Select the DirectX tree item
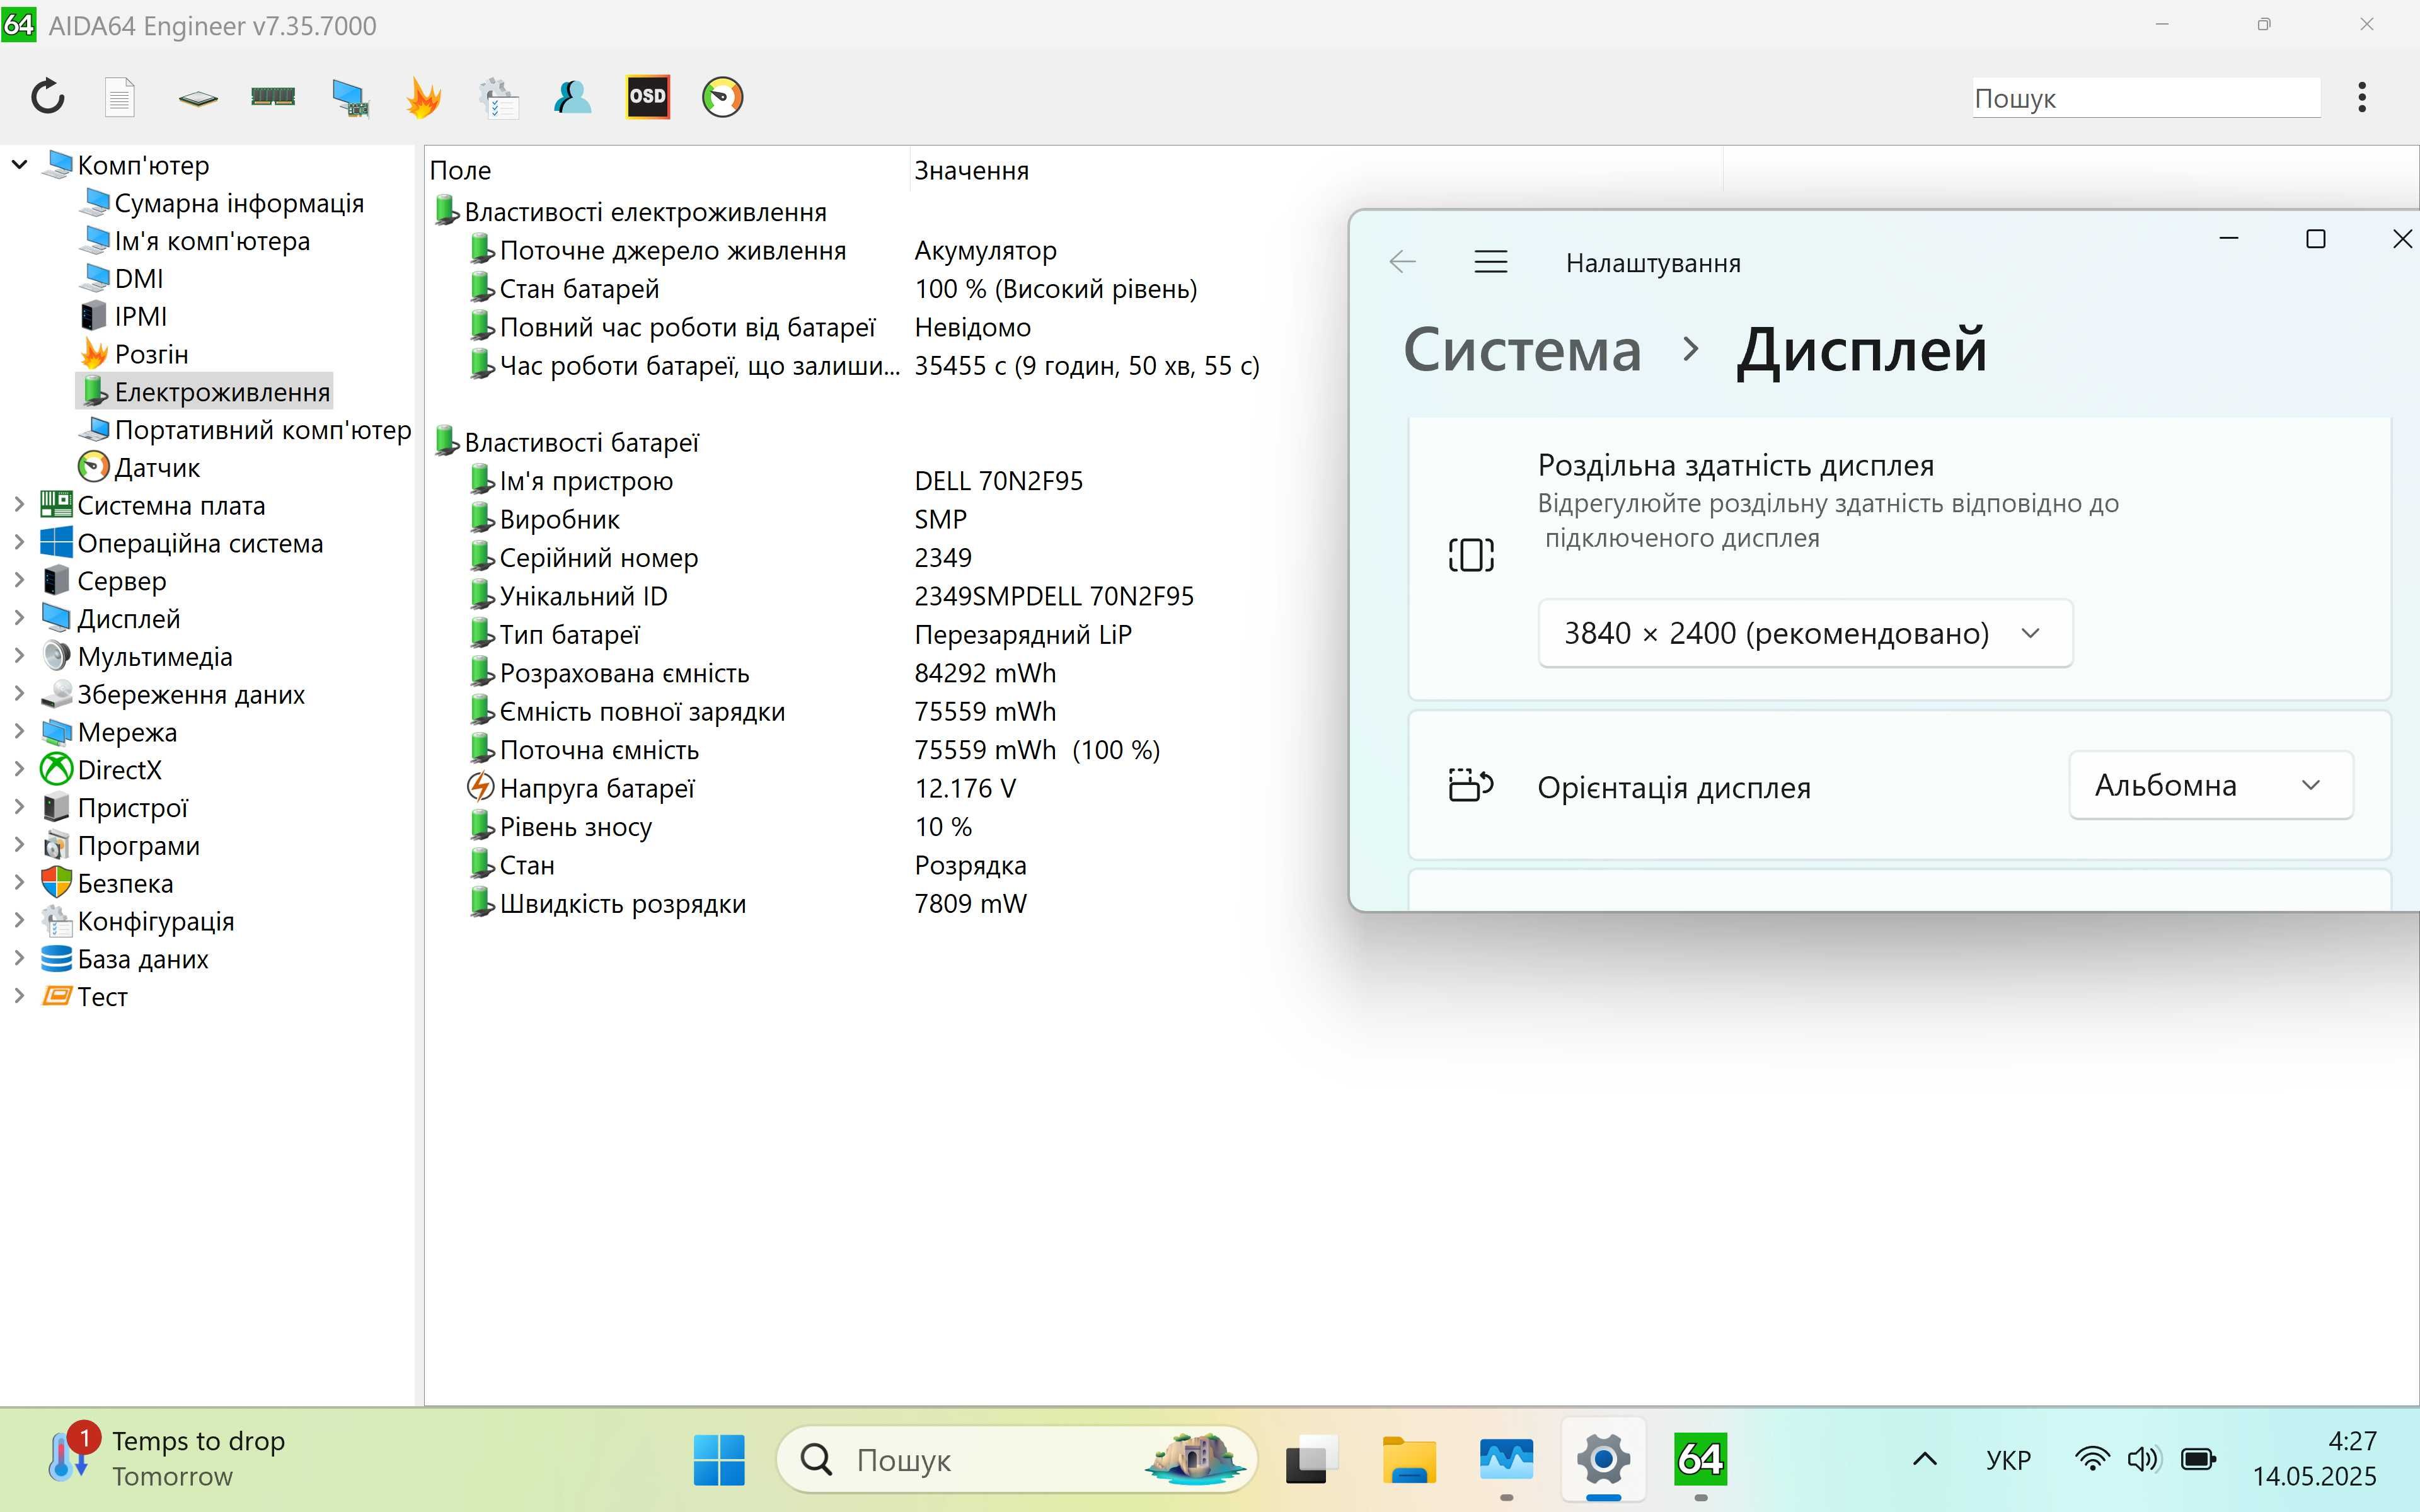The height and width of the screenshot is (1512, 2420). click(x=119, y=770)
